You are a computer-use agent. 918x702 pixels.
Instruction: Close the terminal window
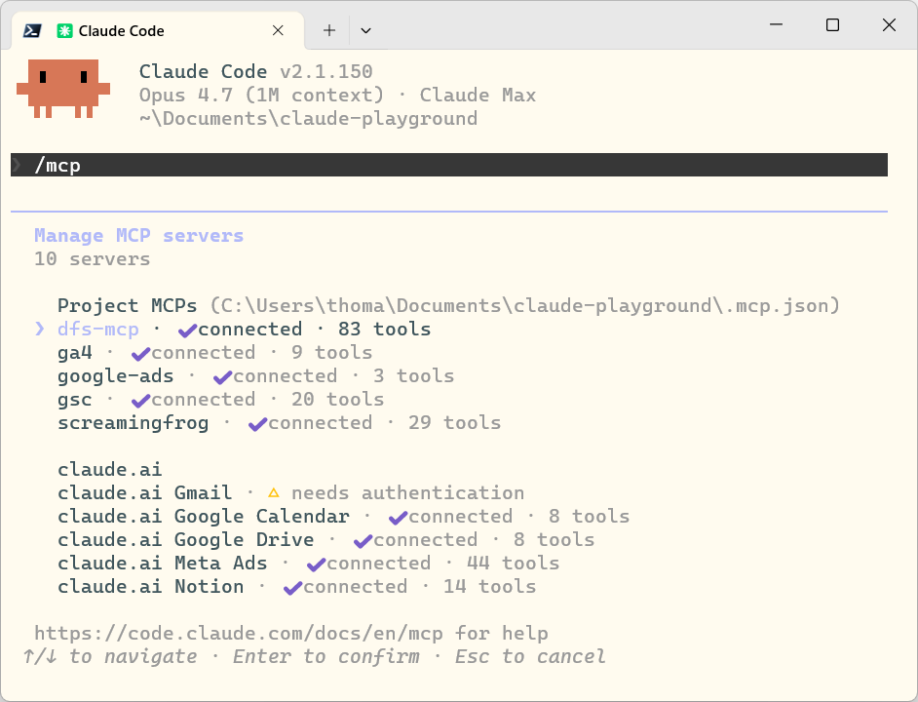pos(889,24)
